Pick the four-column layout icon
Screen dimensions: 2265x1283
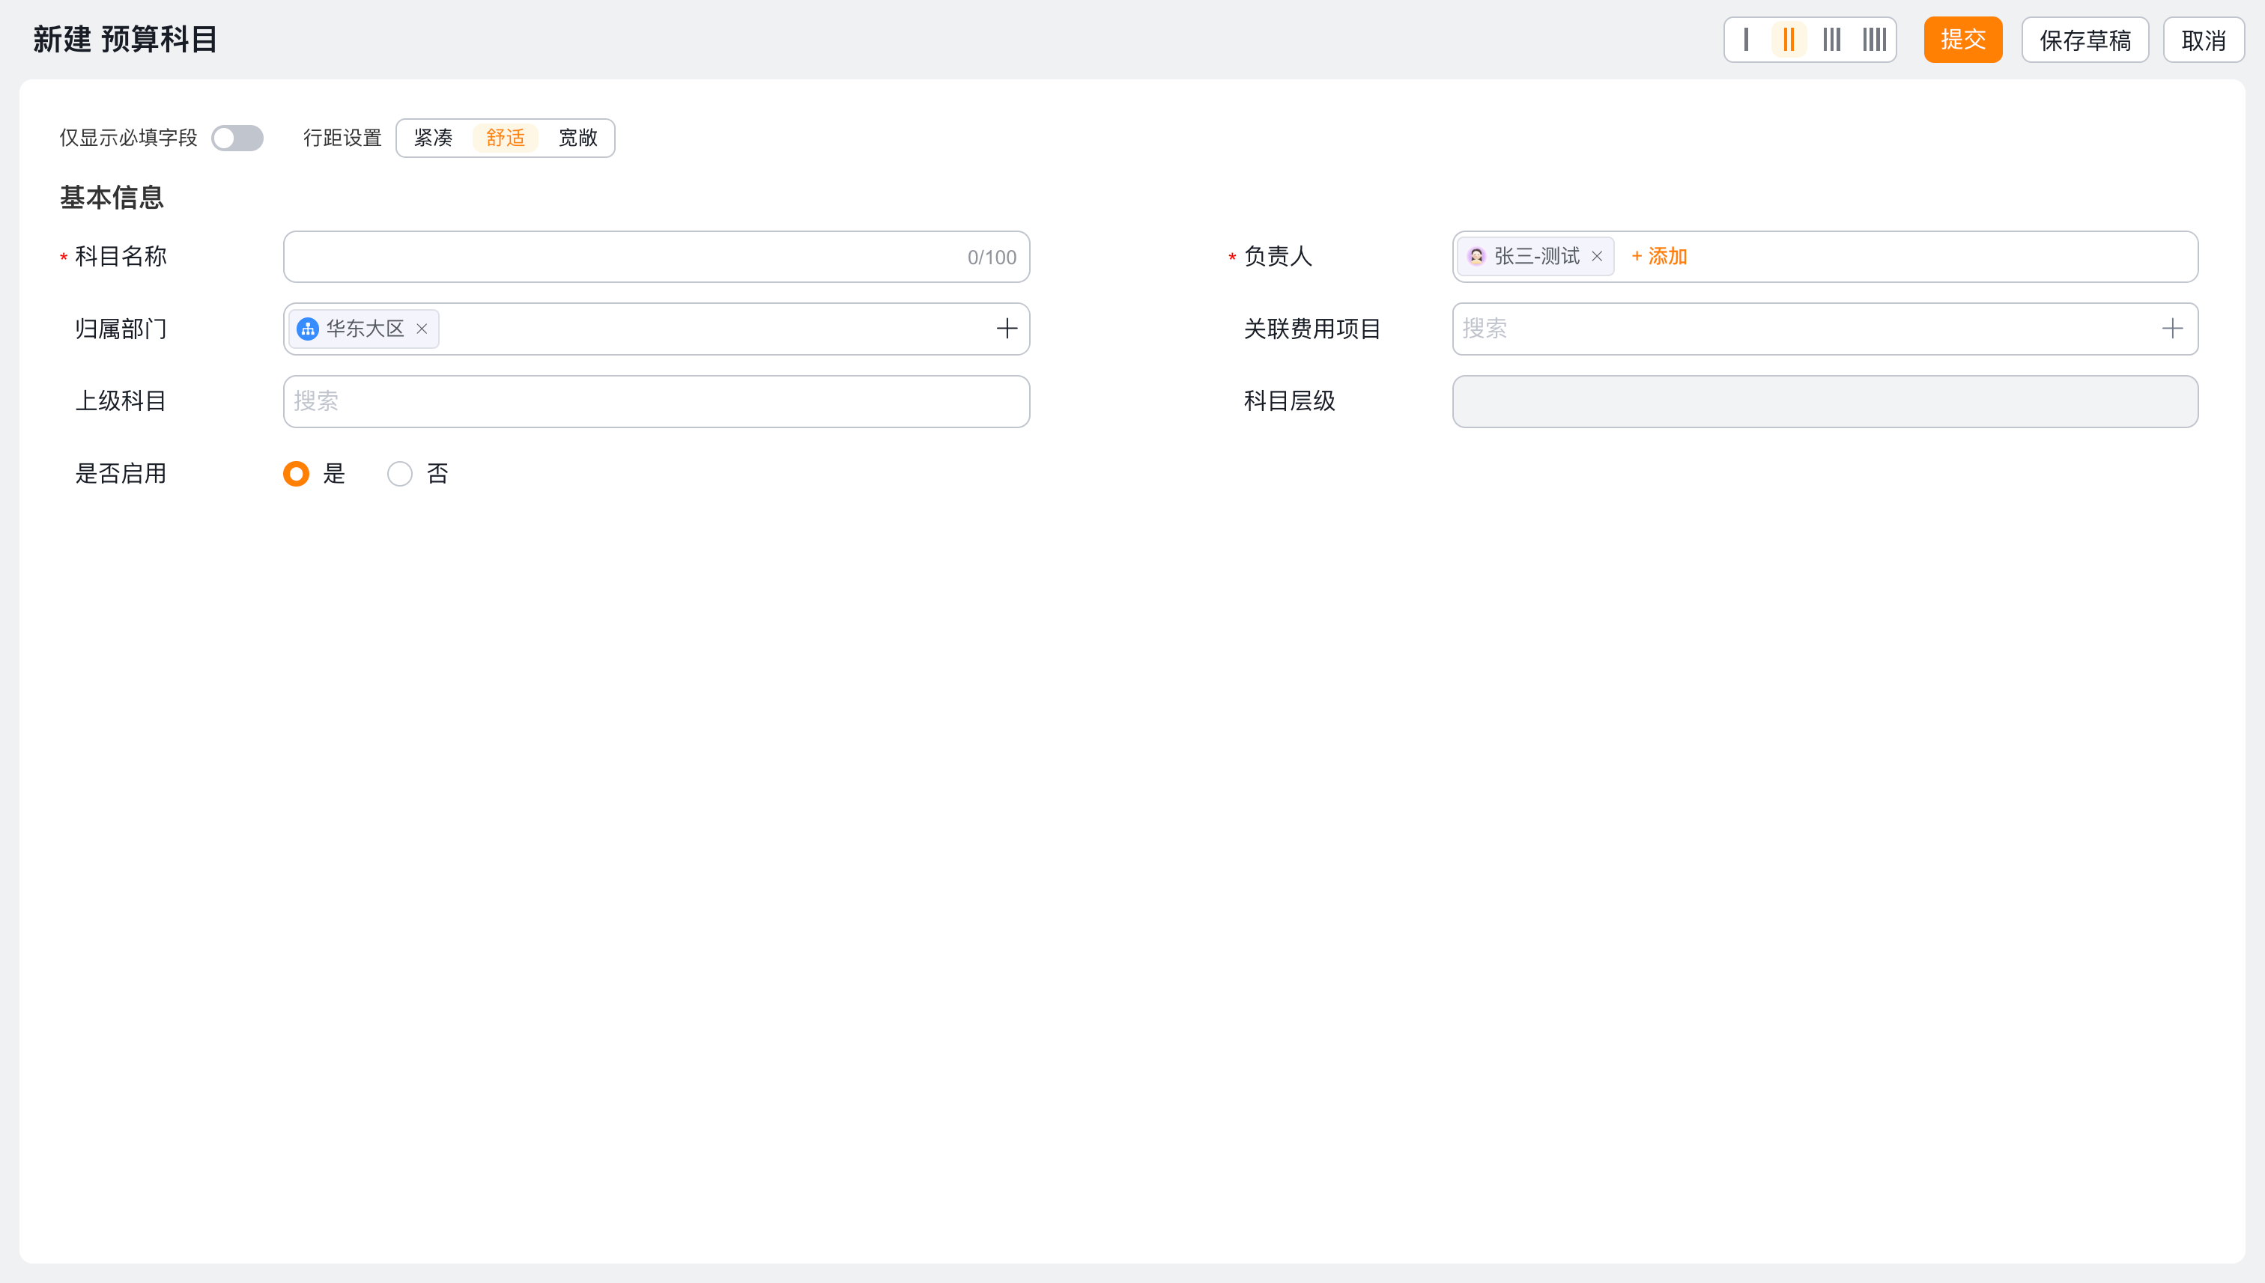coord(1875,40)
